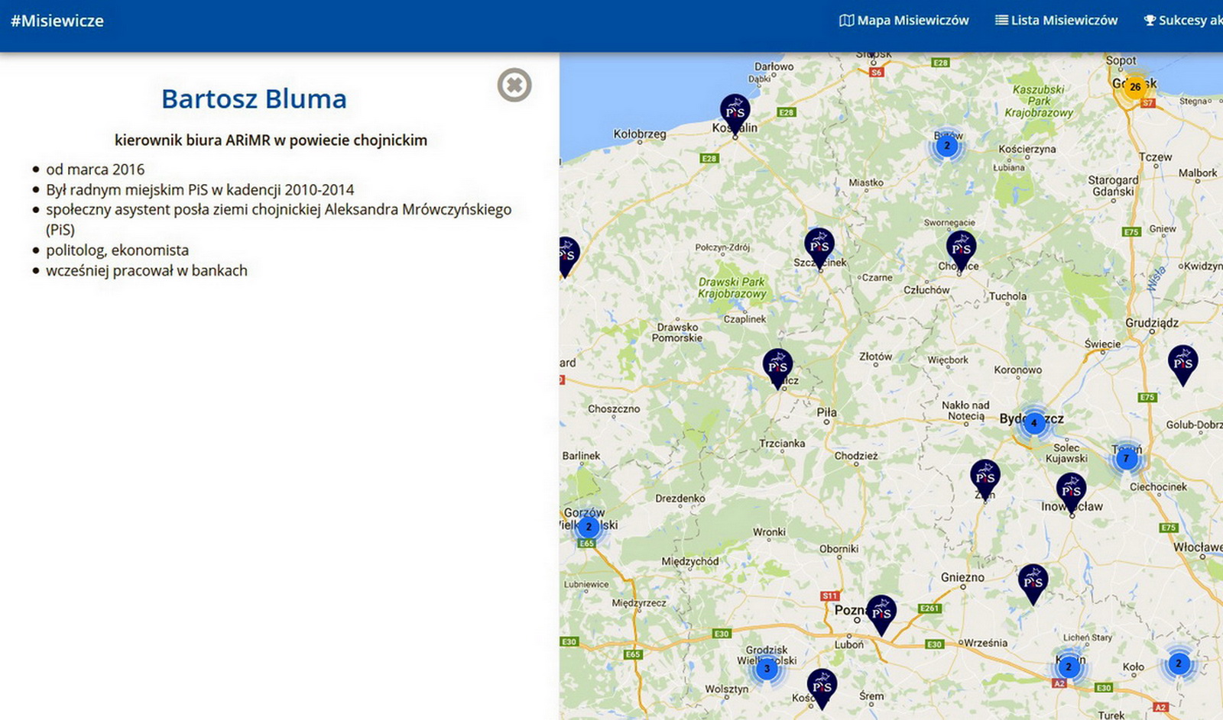The width and height of the screenshot is (1223, 720).
Task: Expand the Grodzisk Wielkopolski cluster of 3
Action: tap(767, 669)
